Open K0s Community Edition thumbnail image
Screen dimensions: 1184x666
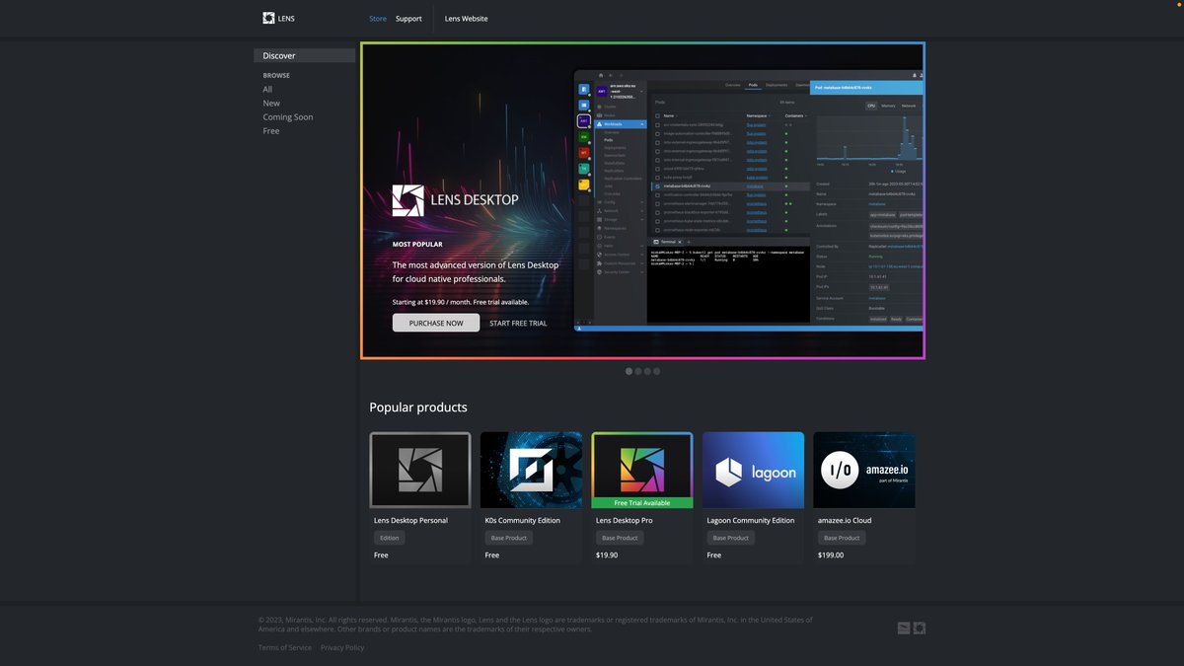pyautogui.click(x=531, y=471)
